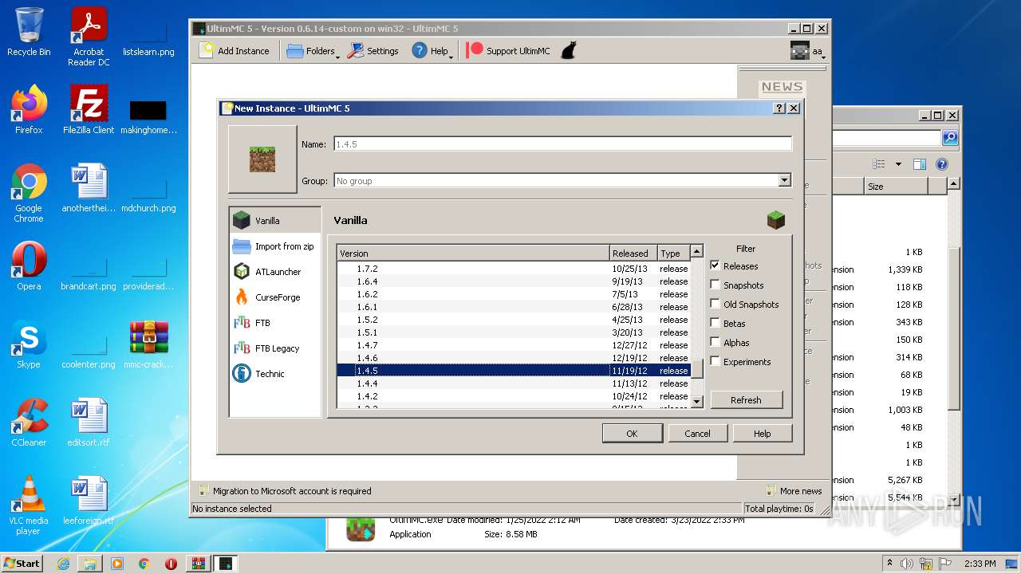1021x574 pixels.
Task: Open the Folders toolbar dropdown
Action: tap(312, 50)
